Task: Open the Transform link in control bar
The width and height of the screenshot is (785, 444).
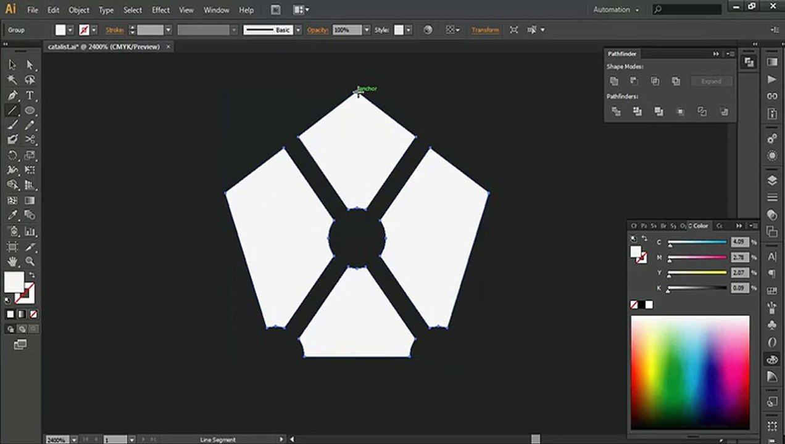Action: (485, 30)
